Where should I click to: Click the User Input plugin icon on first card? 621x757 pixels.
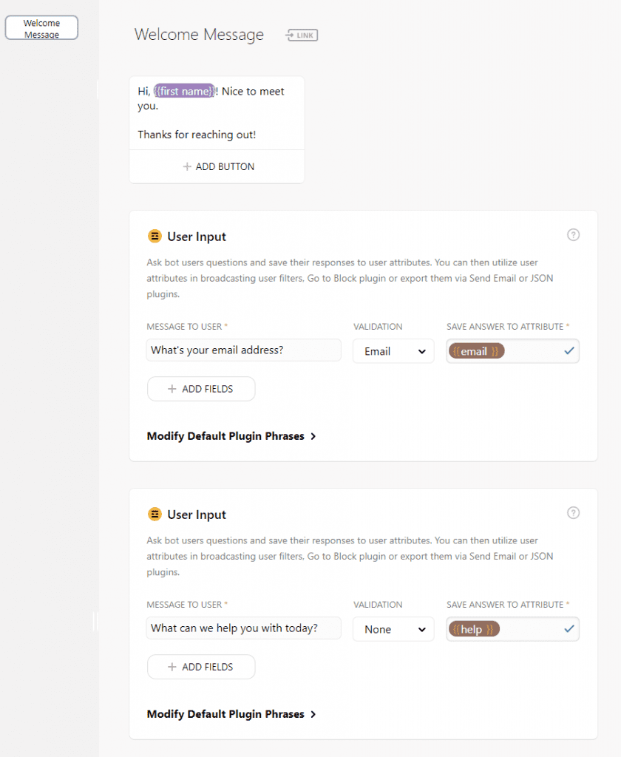tap(155, 236)
